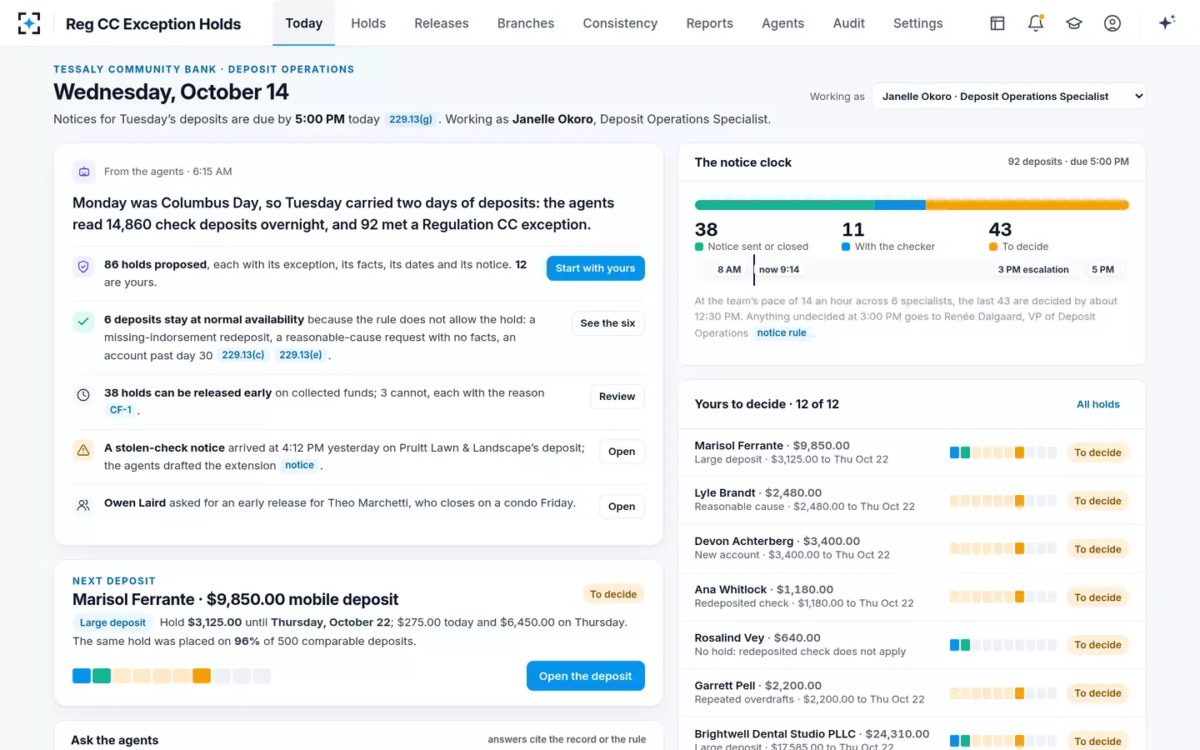Image resolution: width=1200 pixels, height=750 pixels.
Task: View the Agents tab
Action: (x=783, y=23)
